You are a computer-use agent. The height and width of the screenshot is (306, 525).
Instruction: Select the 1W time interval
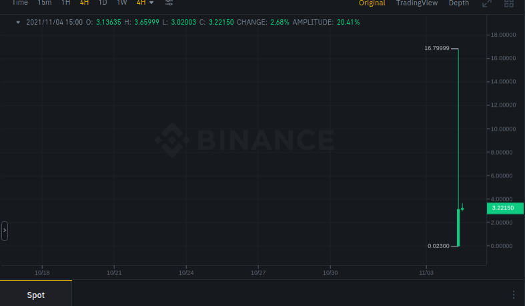[x=121, y=3]
